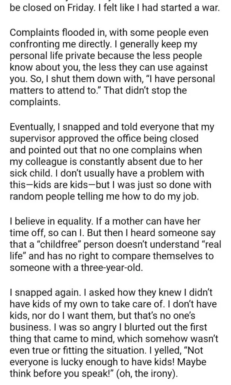
Task: Click the phrase 'I believe in equality'
Action: coord(51,222)
